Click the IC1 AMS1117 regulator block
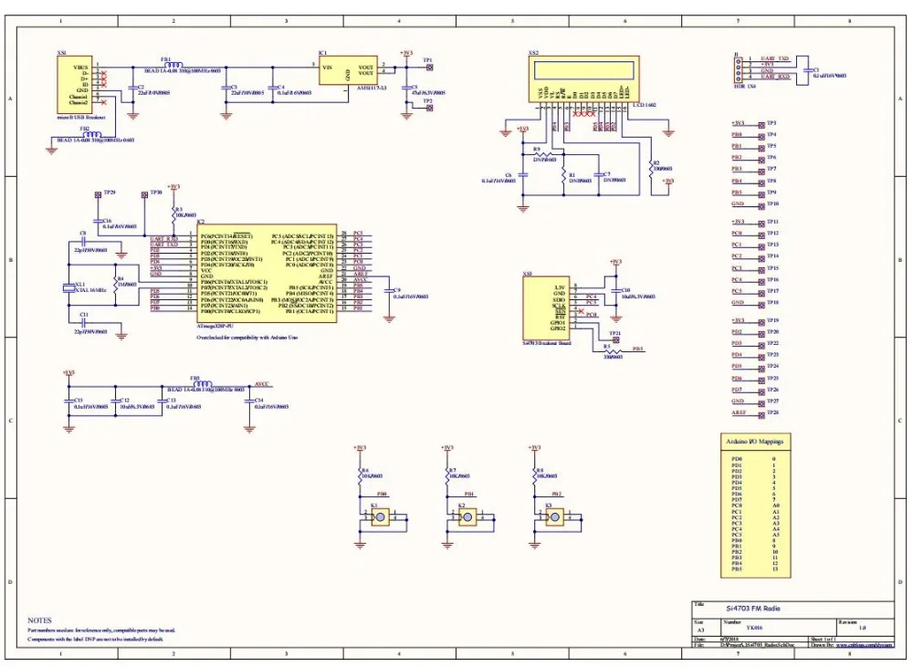913x667 pixels. click(348, 70)
